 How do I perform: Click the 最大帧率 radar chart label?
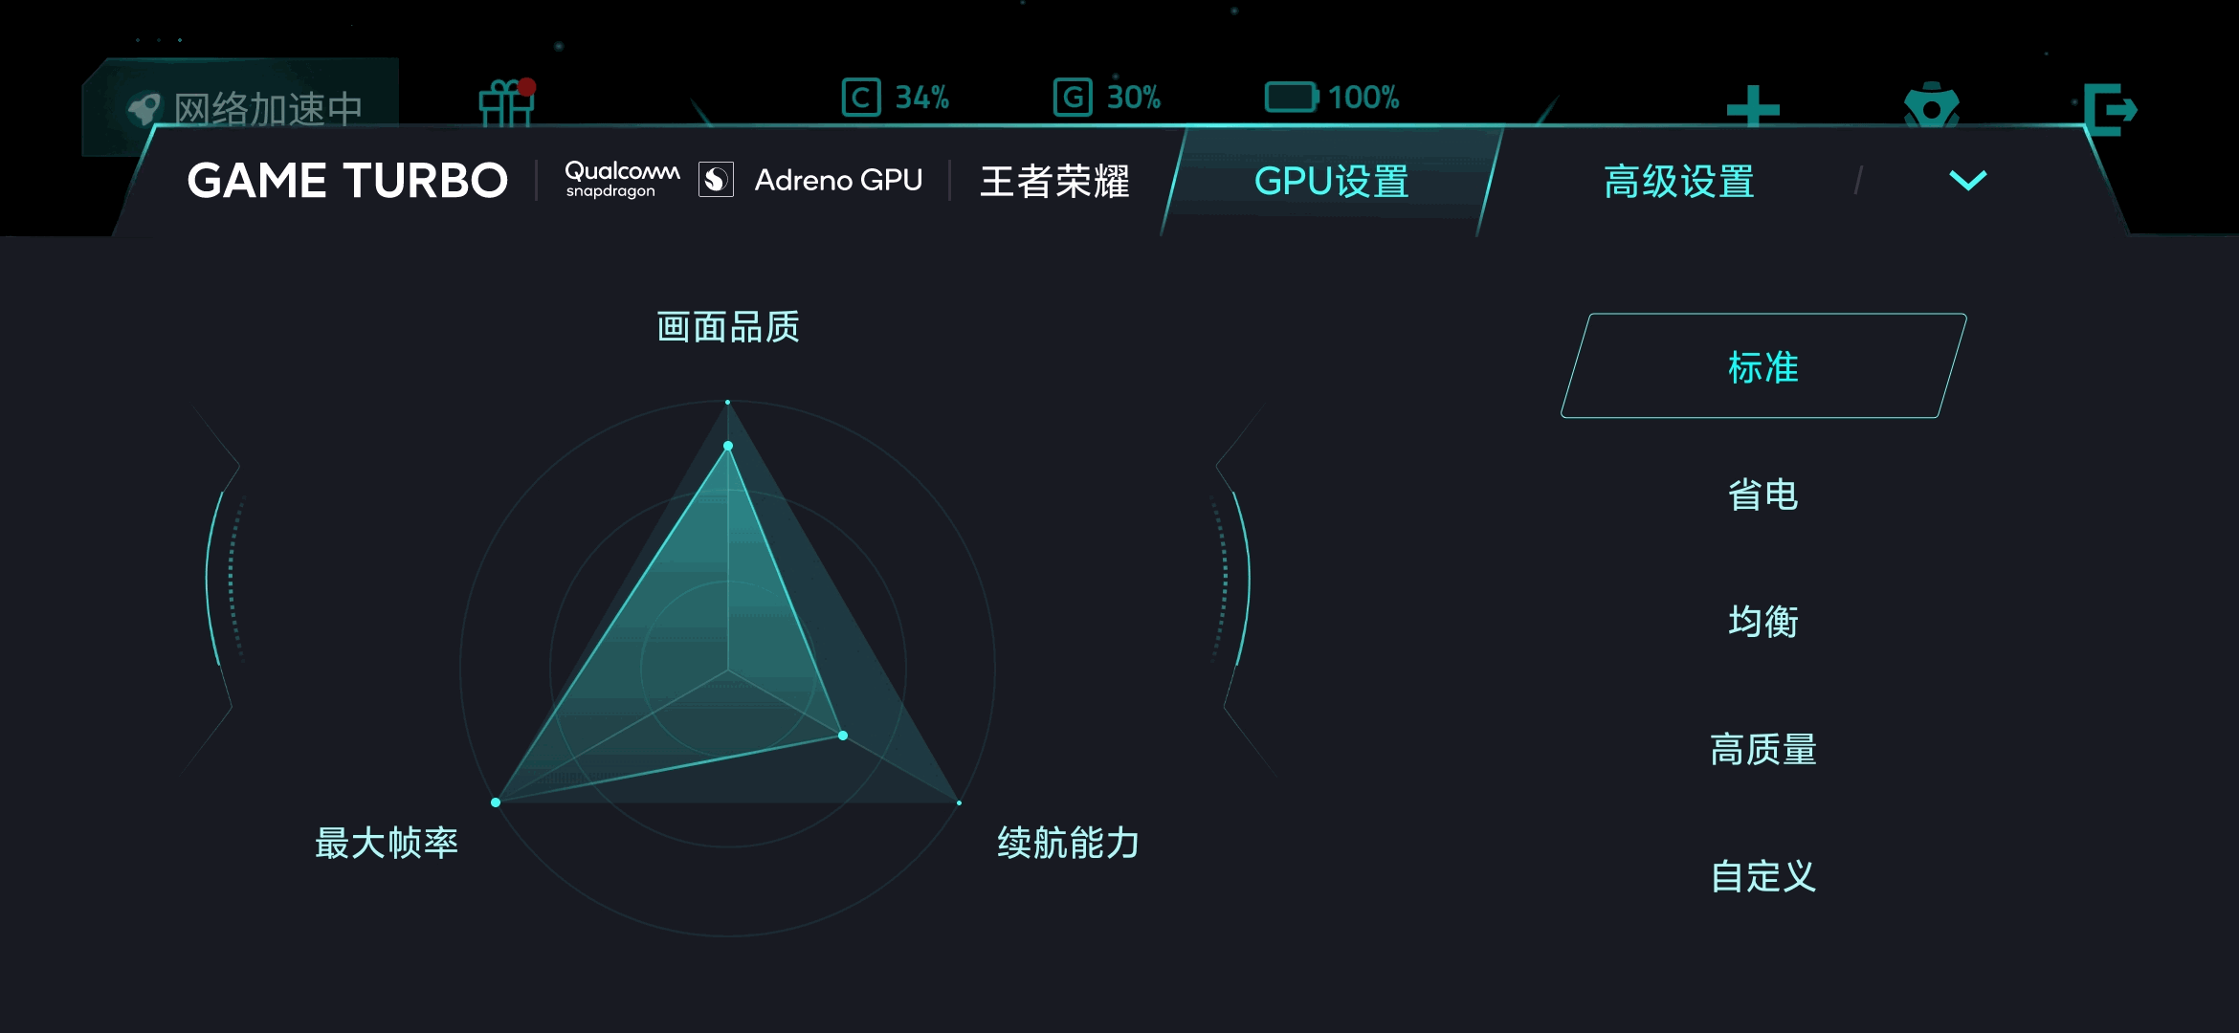pyautogui.click(x=388, y=843)
